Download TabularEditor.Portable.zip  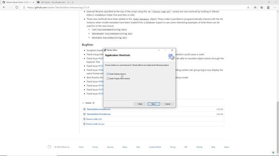pyautogui.click(x=99, y=114)
